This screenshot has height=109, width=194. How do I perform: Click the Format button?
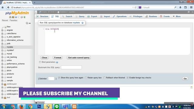[58, 58]
